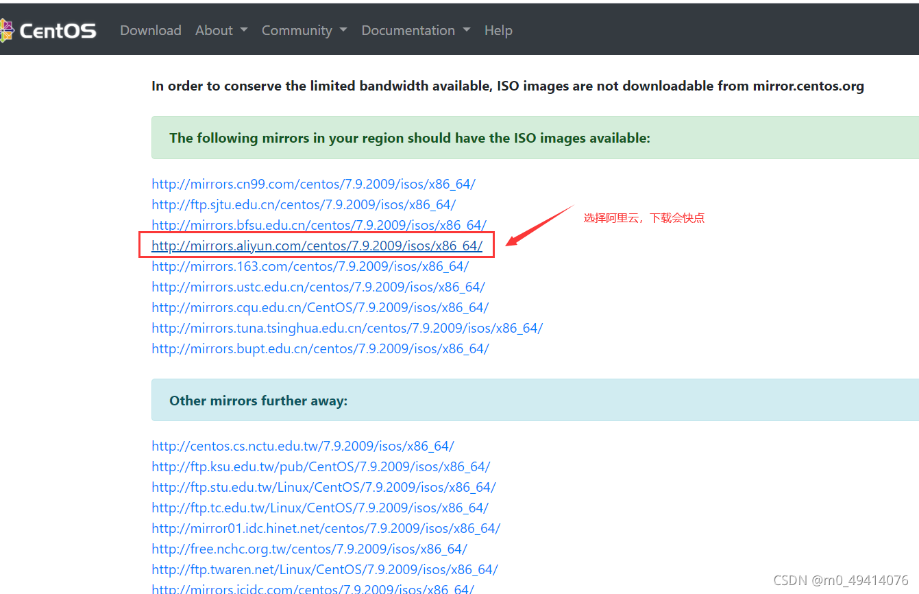Click the 'Other mirrors further away' heading text
This screenshot has width=919, height=594.
[x=258, y=401]
